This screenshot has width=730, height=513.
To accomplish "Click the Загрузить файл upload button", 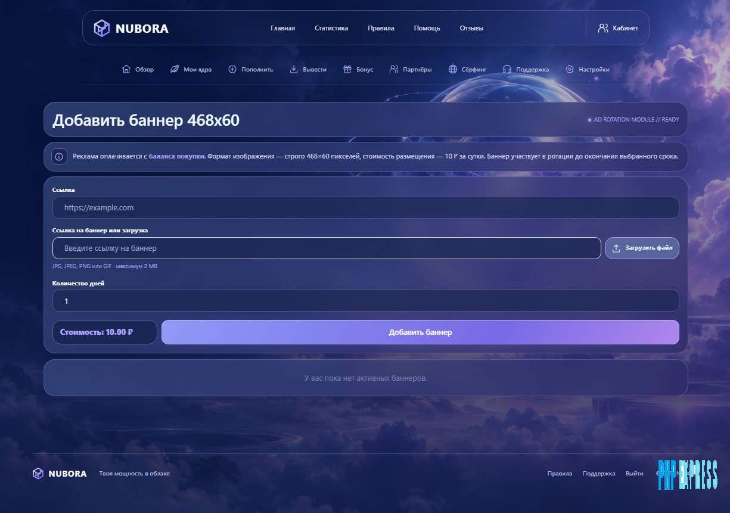I will point(642,248).
